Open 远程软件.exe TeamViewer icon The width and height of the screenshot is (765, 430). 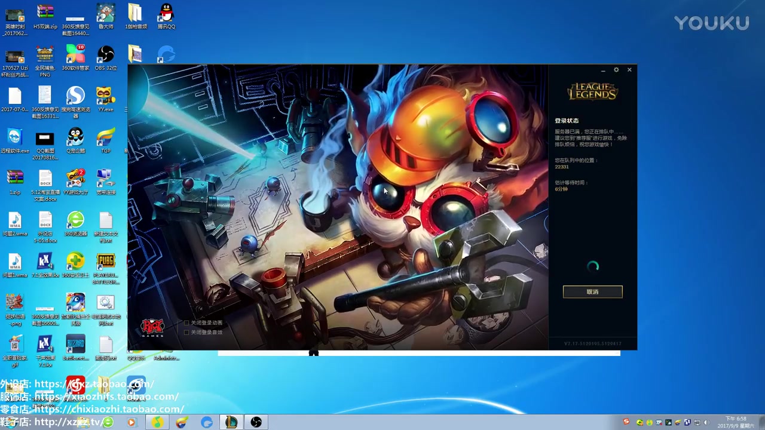point(15,141)
